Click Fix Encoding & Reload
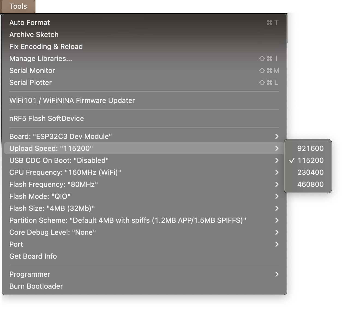Screen dimensions: 342x317 coord(46,47)
